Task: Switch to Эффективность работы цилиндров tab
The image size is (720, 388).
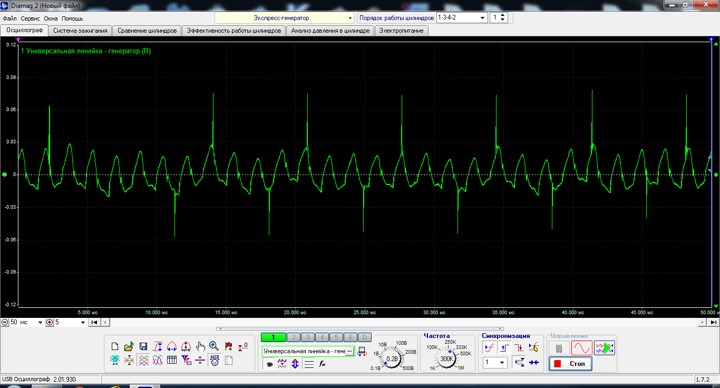Action: (233, 31)
